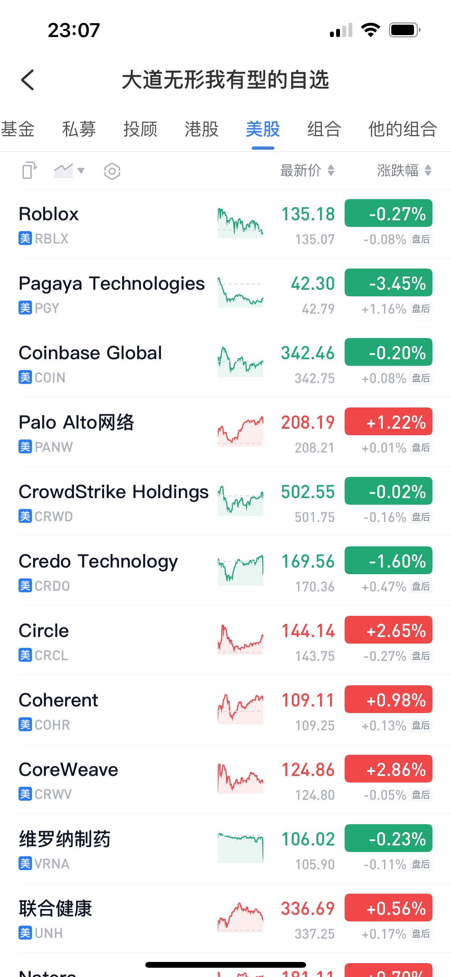451x977 pixels.
Task: Sort list by 涨跌幅 column
Action: tap(404, 170)
